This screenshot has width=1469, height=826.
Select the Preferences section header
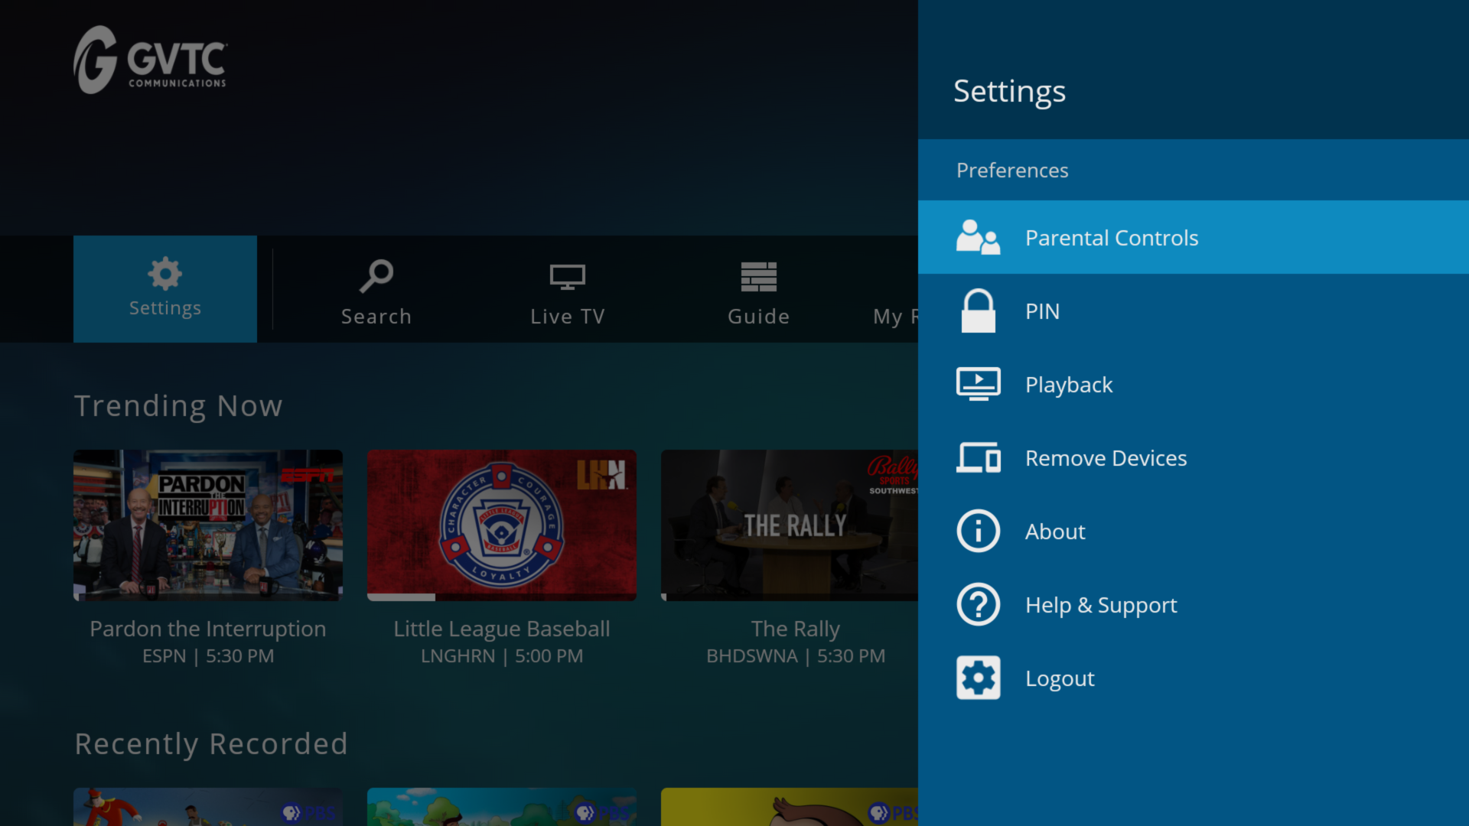pos(1011,170)
